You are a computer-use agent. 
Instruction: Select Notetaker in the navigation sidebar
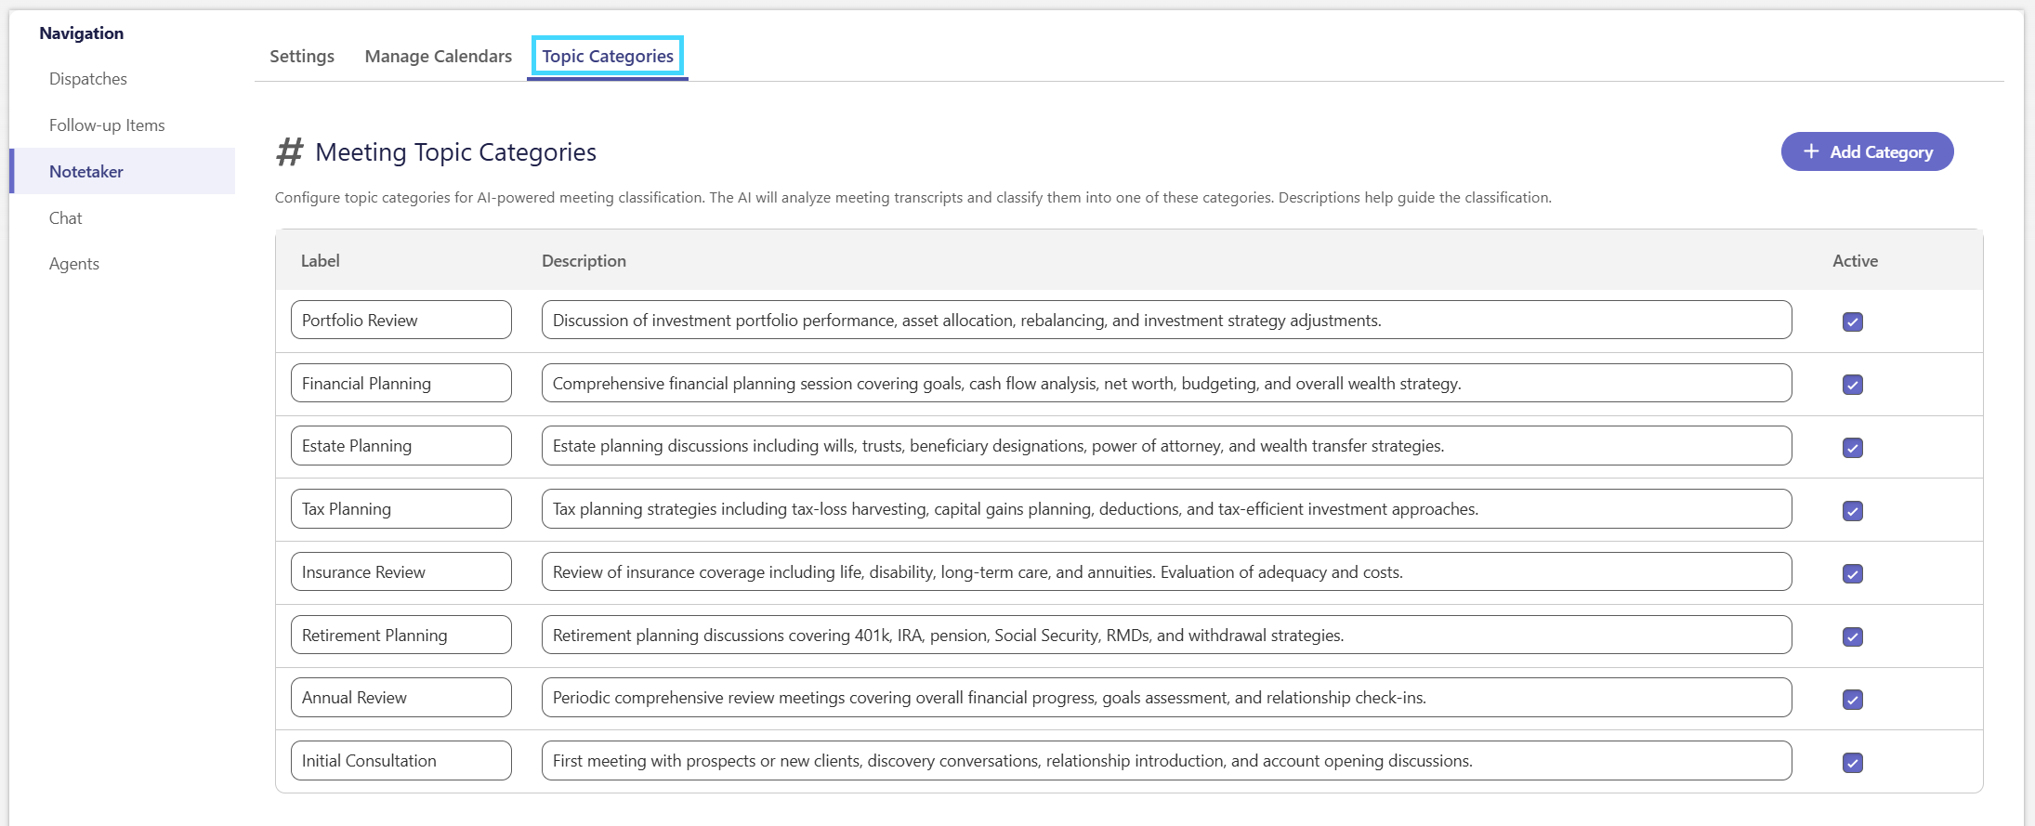pyautogui.click(x=123, y=171)
